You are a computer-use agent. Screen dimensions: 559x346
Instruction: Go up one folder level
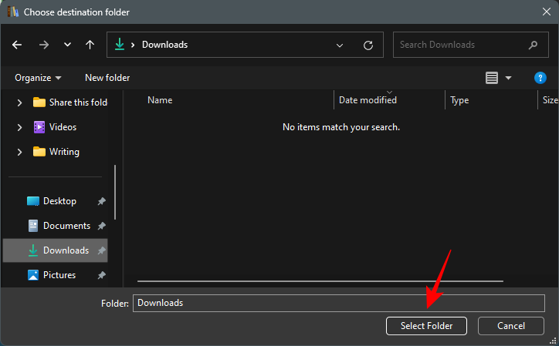90,45
